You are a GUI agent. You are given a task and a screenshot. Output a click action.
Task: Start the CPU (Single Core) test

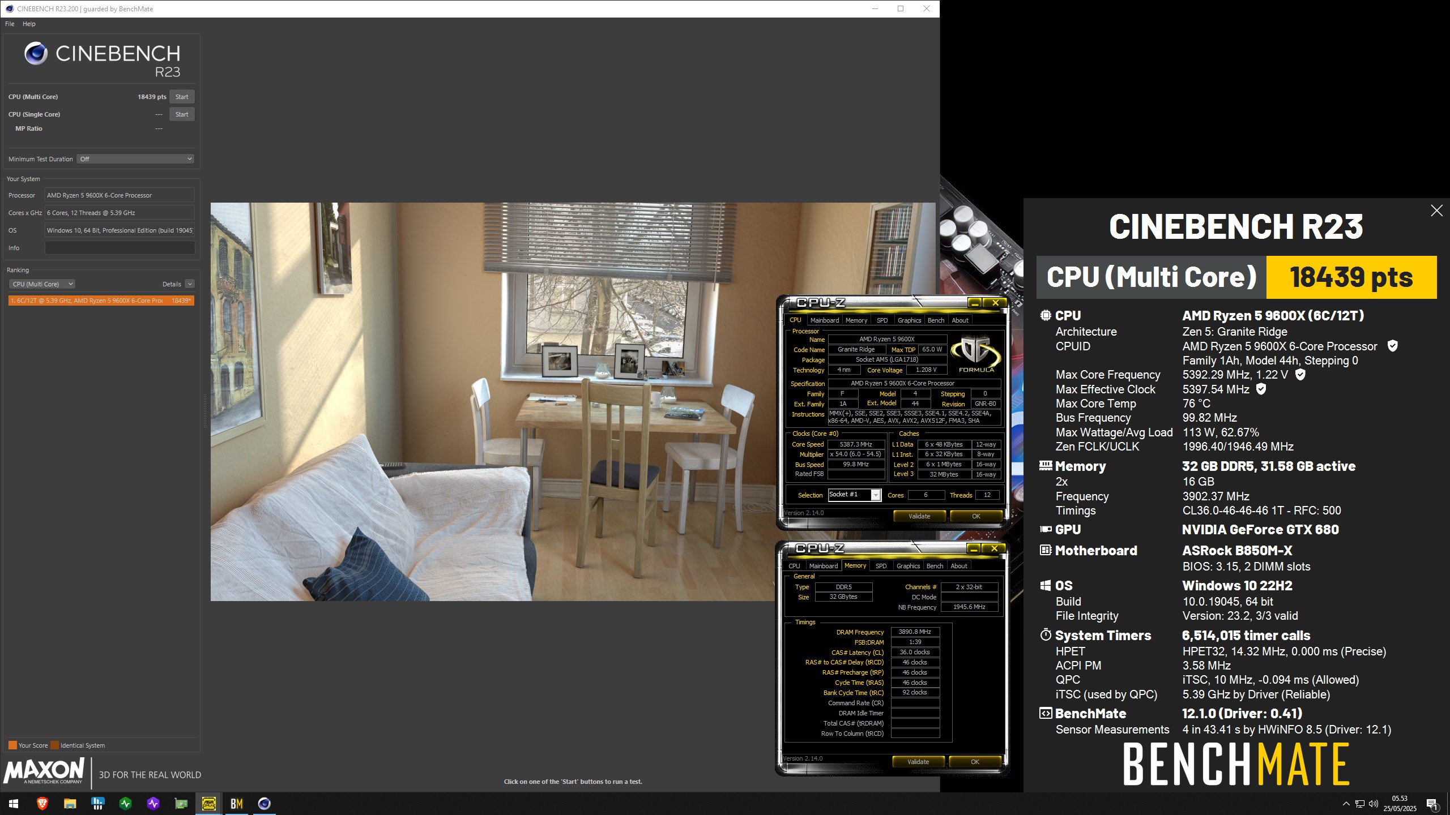182,114
